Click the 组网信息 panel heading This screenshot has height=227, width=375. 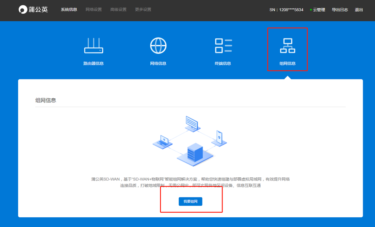[x=46, y=101]
